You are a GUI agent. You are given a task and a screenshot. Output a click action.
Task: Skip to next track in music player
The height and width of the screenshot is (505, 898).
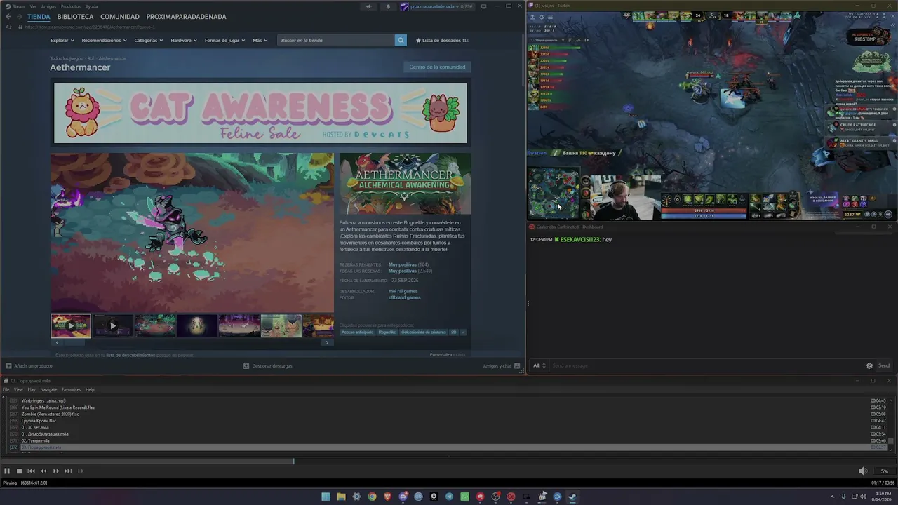(x=68, y=471)
